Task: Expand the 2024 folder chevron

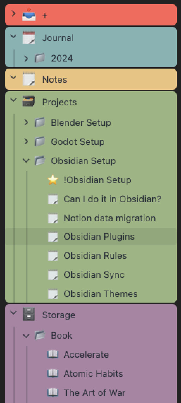Action: pos(26,59)
